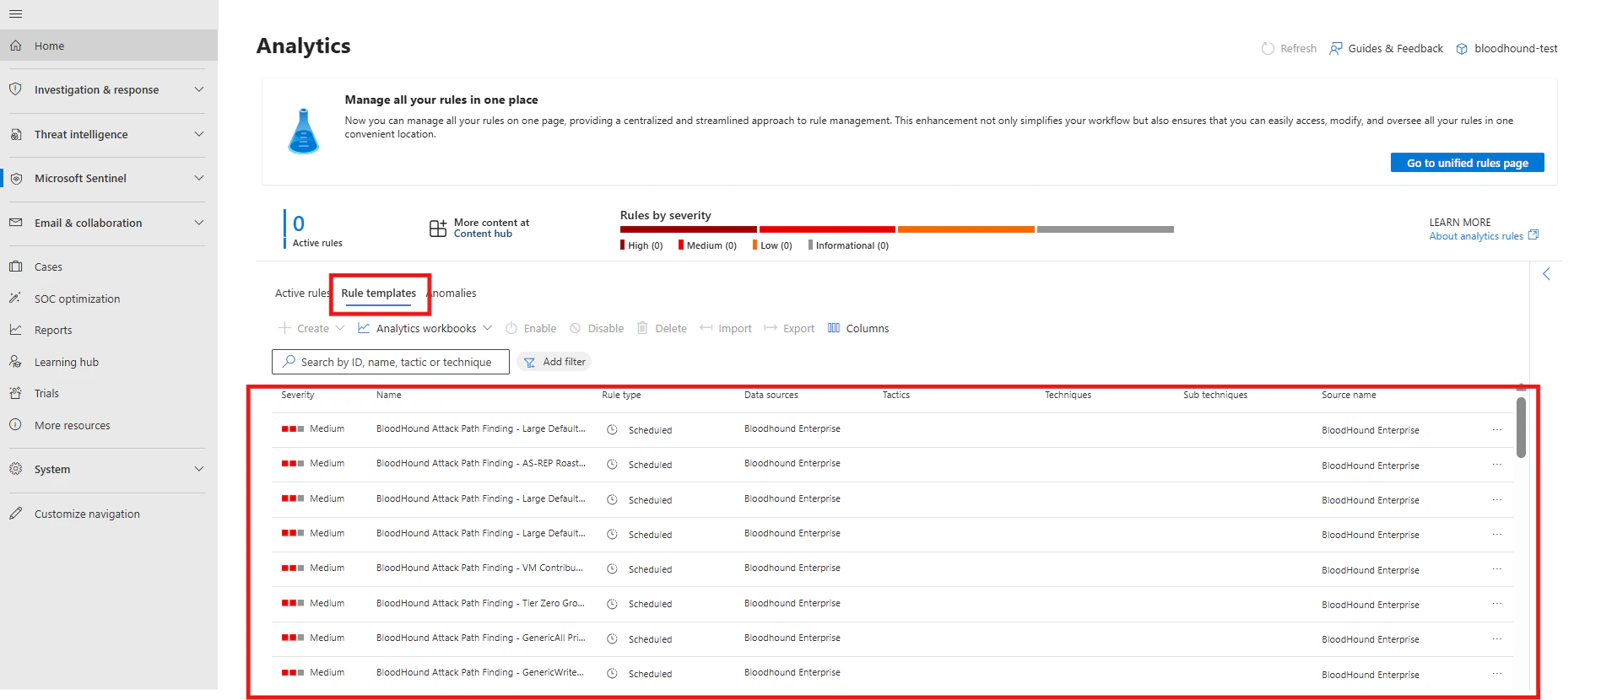
Task: Switch to the Anomalies tab
Action: [452, 293]
